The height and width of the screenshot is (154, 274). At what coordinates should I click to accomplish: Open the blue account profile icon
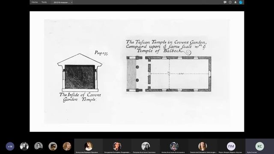[x=241, y=2]
